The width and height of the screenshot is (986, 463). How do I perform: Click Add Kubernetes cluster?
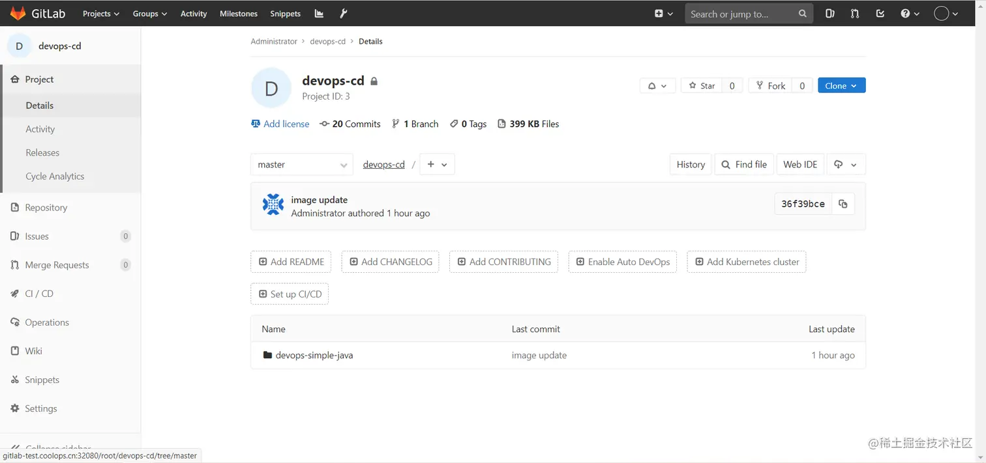(747, 262)
